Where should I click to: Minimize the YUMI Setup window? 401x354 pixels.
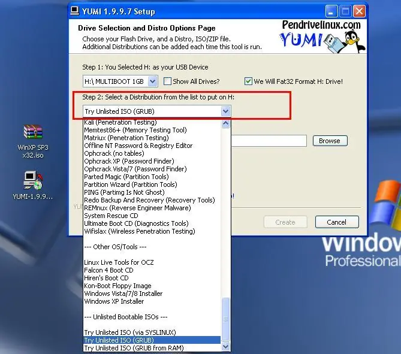(331, 11)
